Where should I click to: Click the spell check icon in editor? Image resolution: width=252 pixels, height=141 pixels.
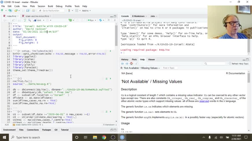[x=25, y=20]
